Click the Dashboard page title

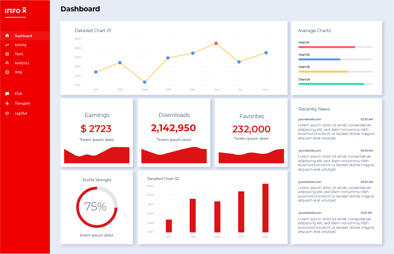click(81, 9)
